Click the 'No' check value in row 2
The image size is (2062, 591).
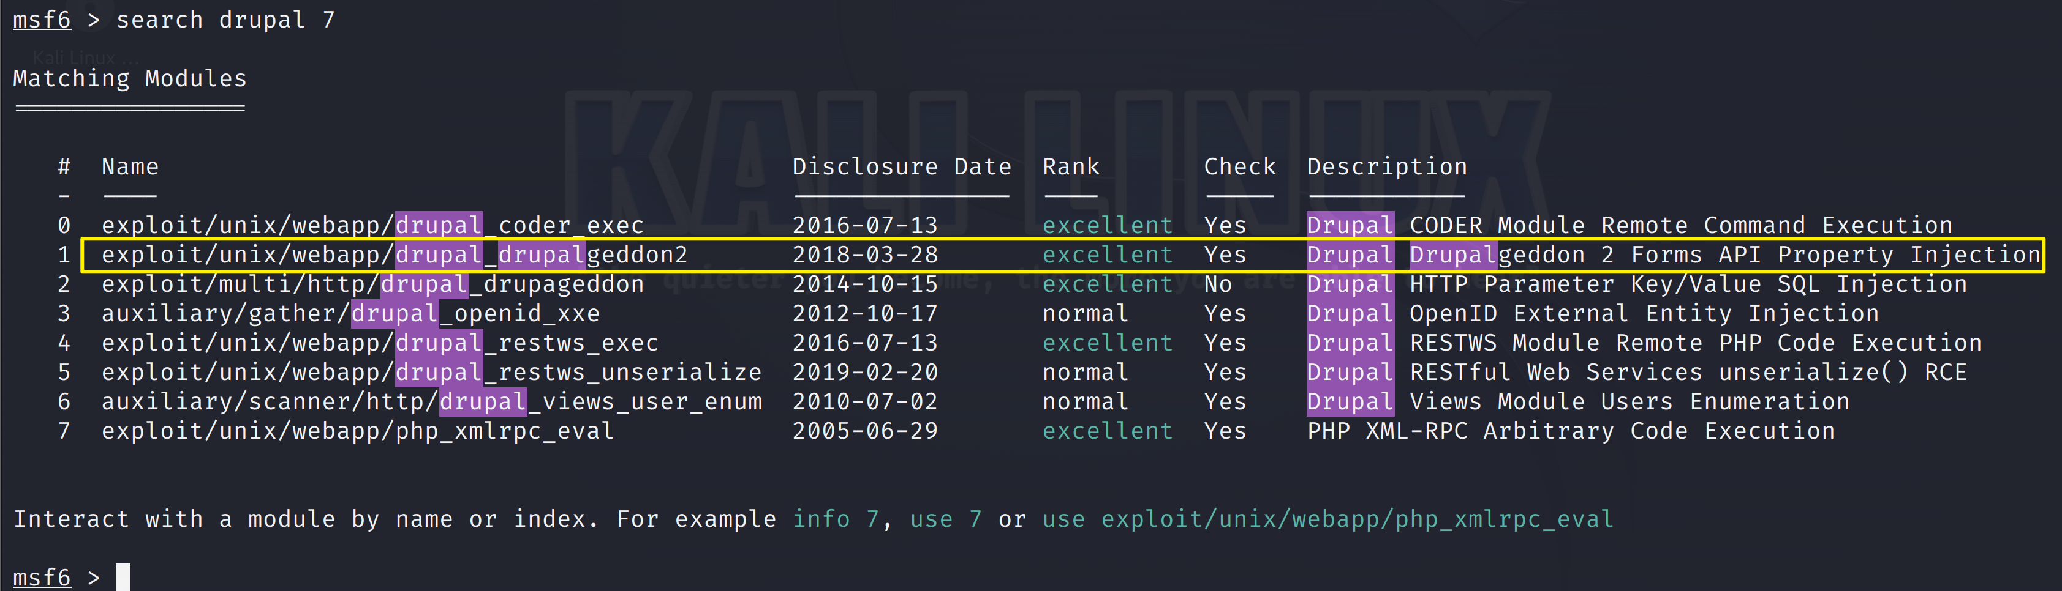pyautogui.click(x=1217, y=284)
